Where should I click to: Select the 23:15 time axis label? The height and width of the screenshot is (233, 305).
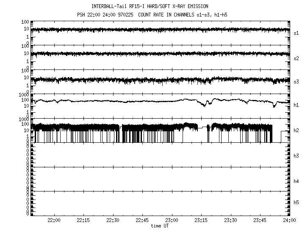pyautogui.click(x=201, y=220)
